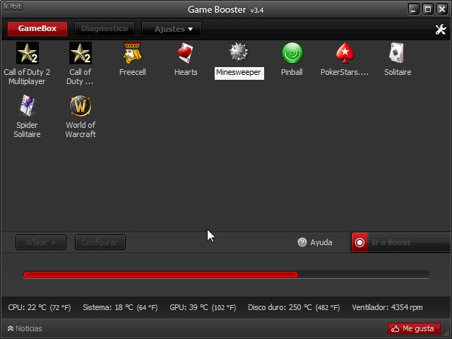Minimize the Game Booster window
Viewport: 452px width, 339px height.
[x=413, y=9]
